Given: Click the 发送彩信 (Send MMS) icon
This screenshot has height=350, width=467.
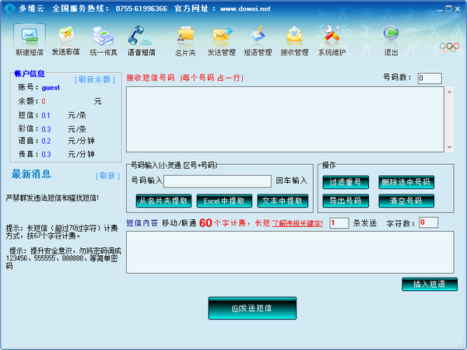Looking at the screenshot, I should pyautogui.click(x=67, y=40).
